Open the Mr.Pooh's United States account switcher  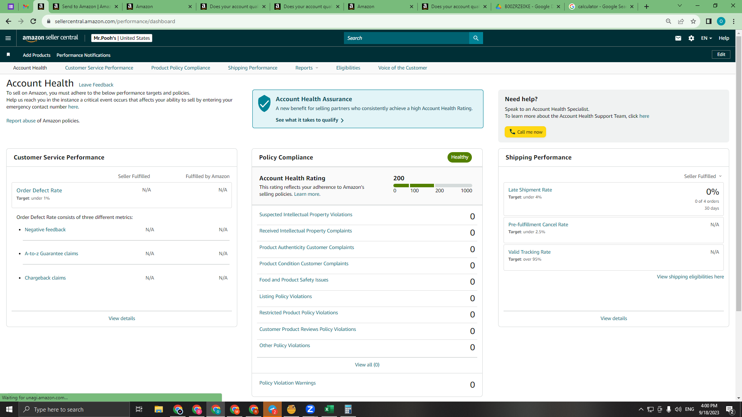point(122,38)
